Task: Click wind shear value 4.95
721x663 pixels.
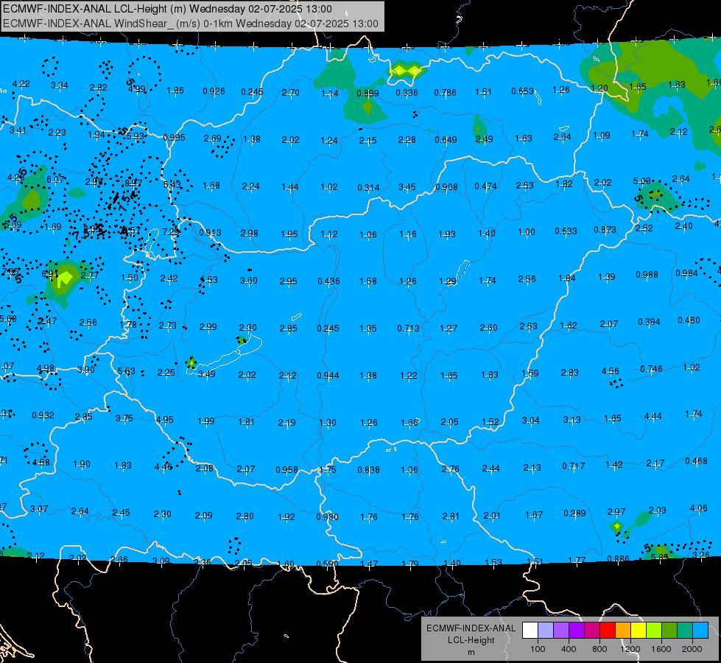Action: click(x=165, y=419)
